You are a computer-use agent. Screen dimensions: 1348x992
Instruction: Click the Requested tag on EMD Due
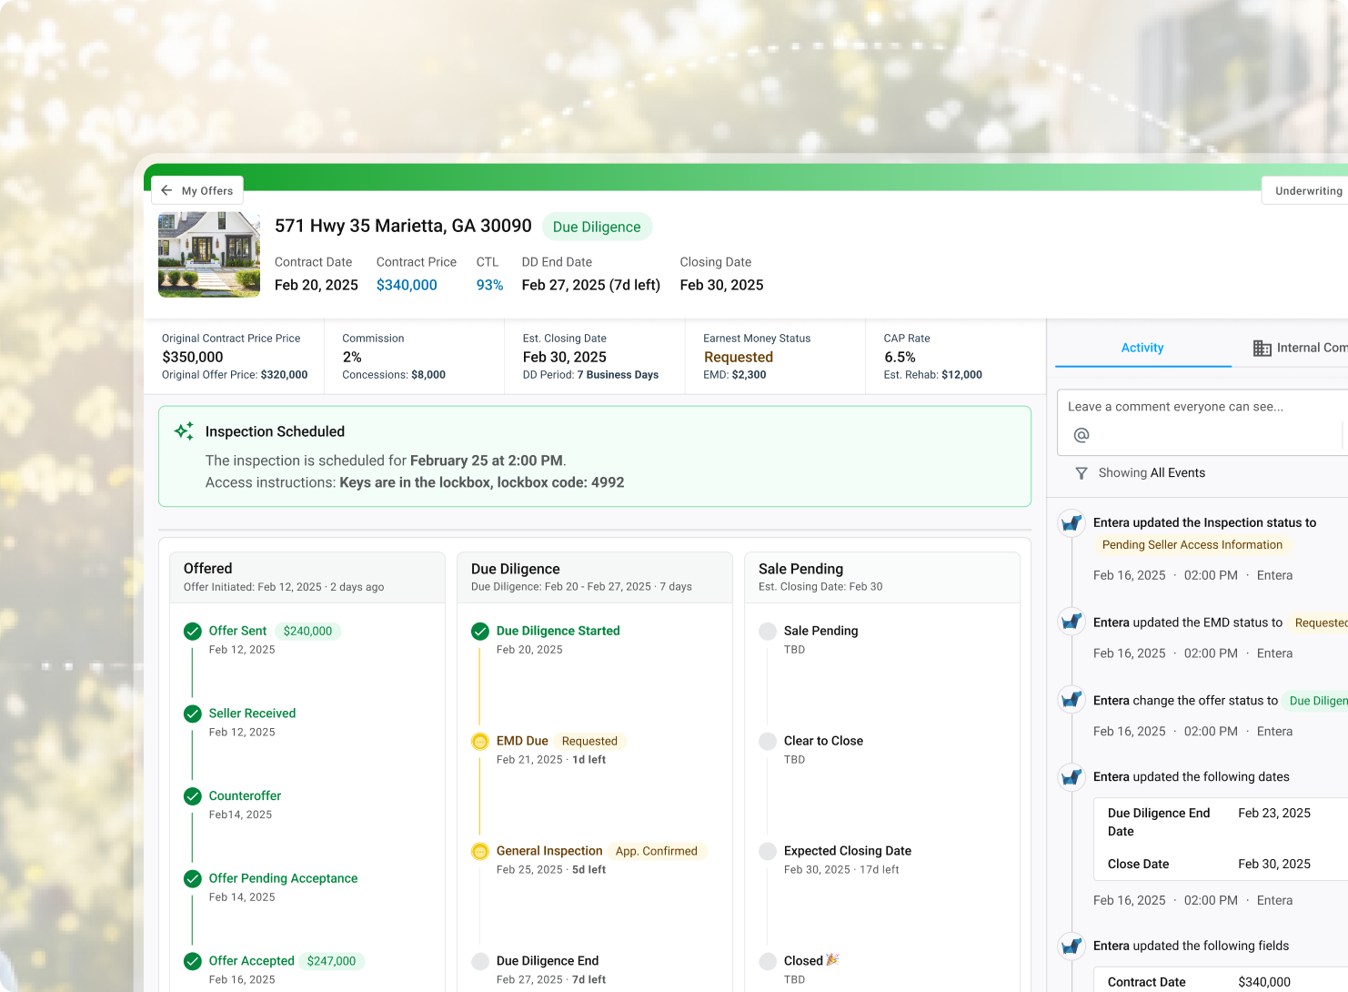589,741
